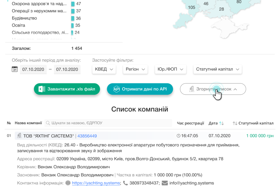280x186 pixels.
Task: Select the Excel file icon on download button
Action: click(x=43, y=89)
